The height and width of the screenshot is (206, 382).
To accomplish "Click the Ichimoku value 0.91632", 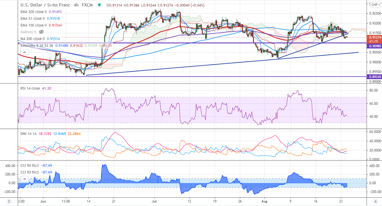I will tap(76, 46).
